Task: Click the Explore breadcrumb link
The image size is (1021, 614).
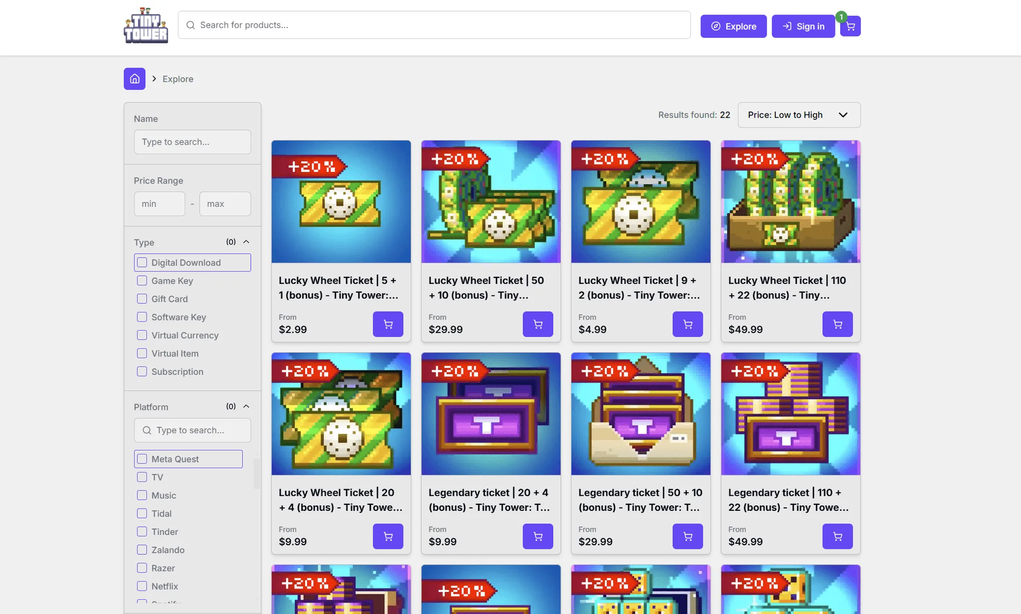Action: click(x=178, y=79)
